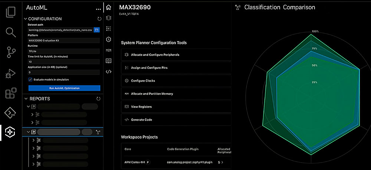The height and width of the screenshot is (170, 371).
Task: Open the Run and Debug view
Action: point(11,73)
